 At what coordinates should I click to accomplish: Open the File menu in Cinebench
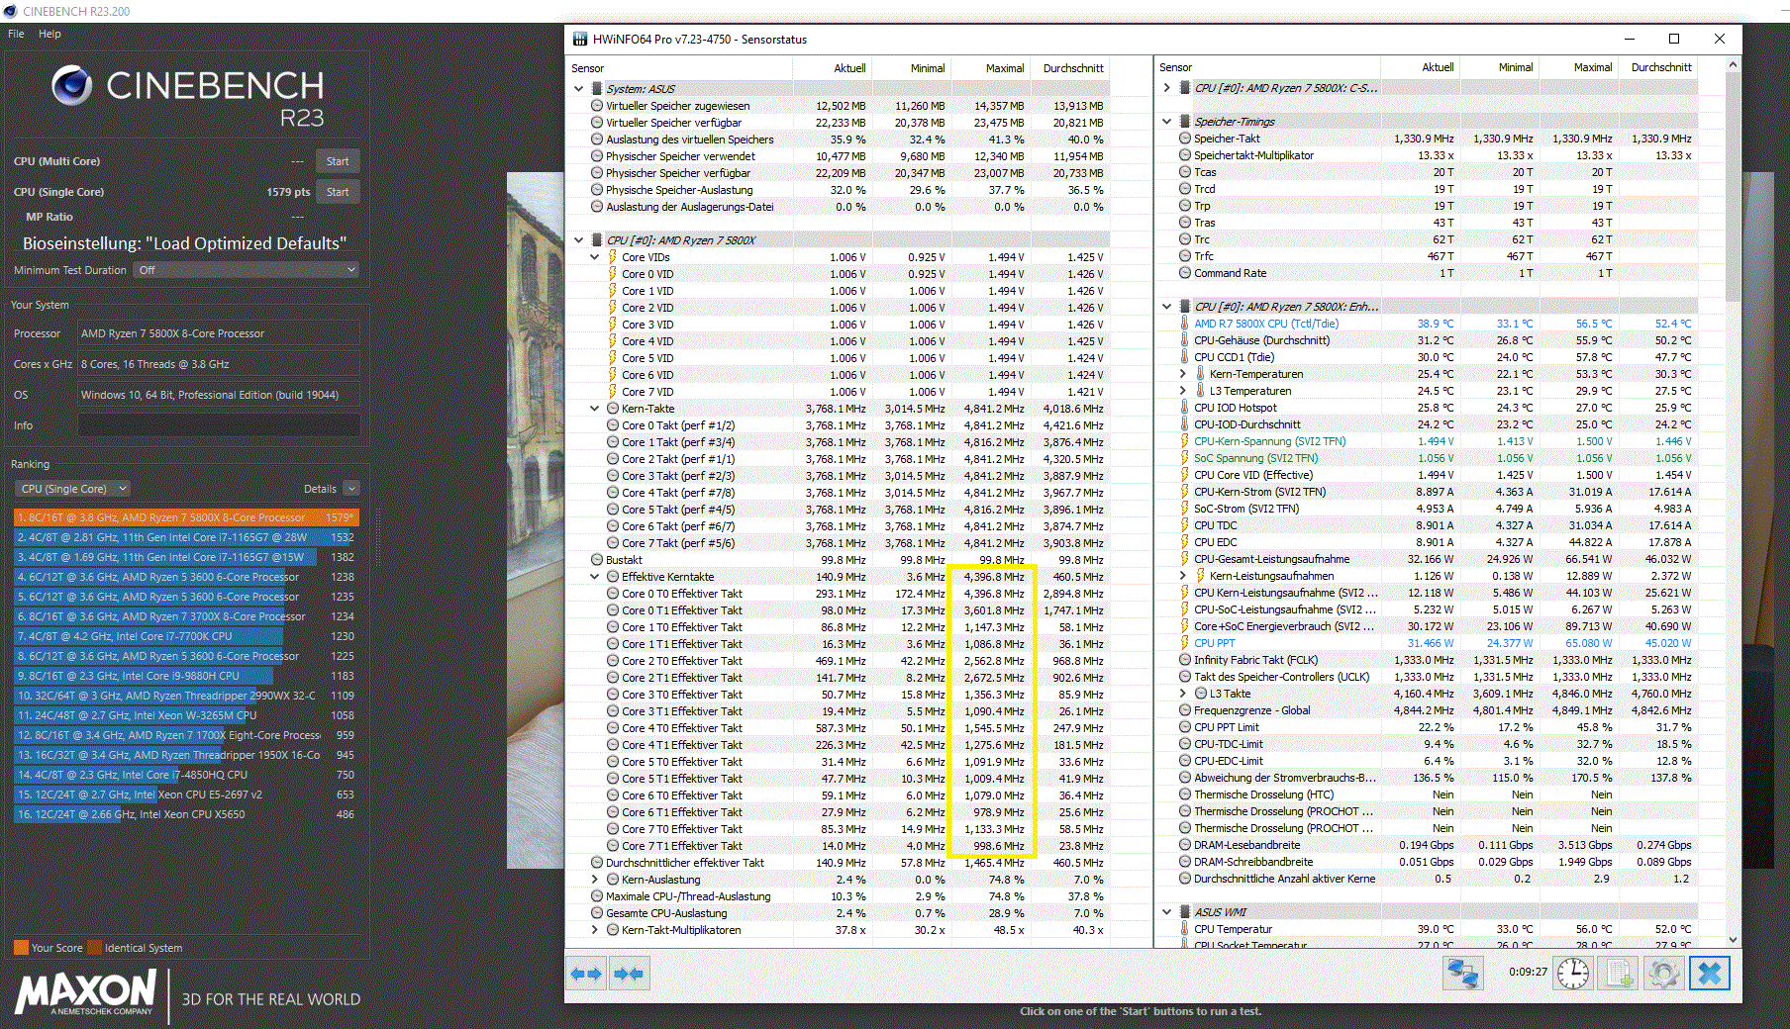pos(16,34)
